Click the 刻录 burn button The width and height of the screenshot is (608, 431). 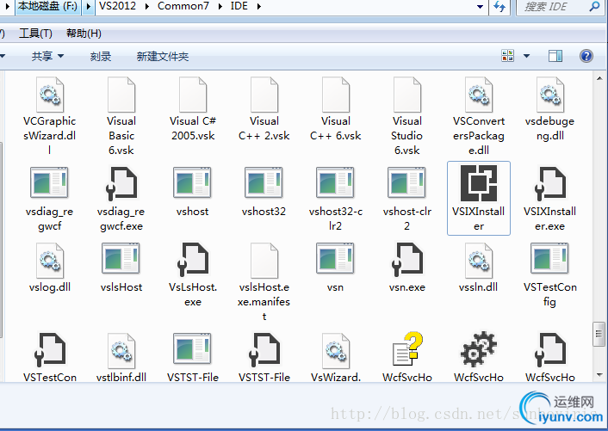101,57
